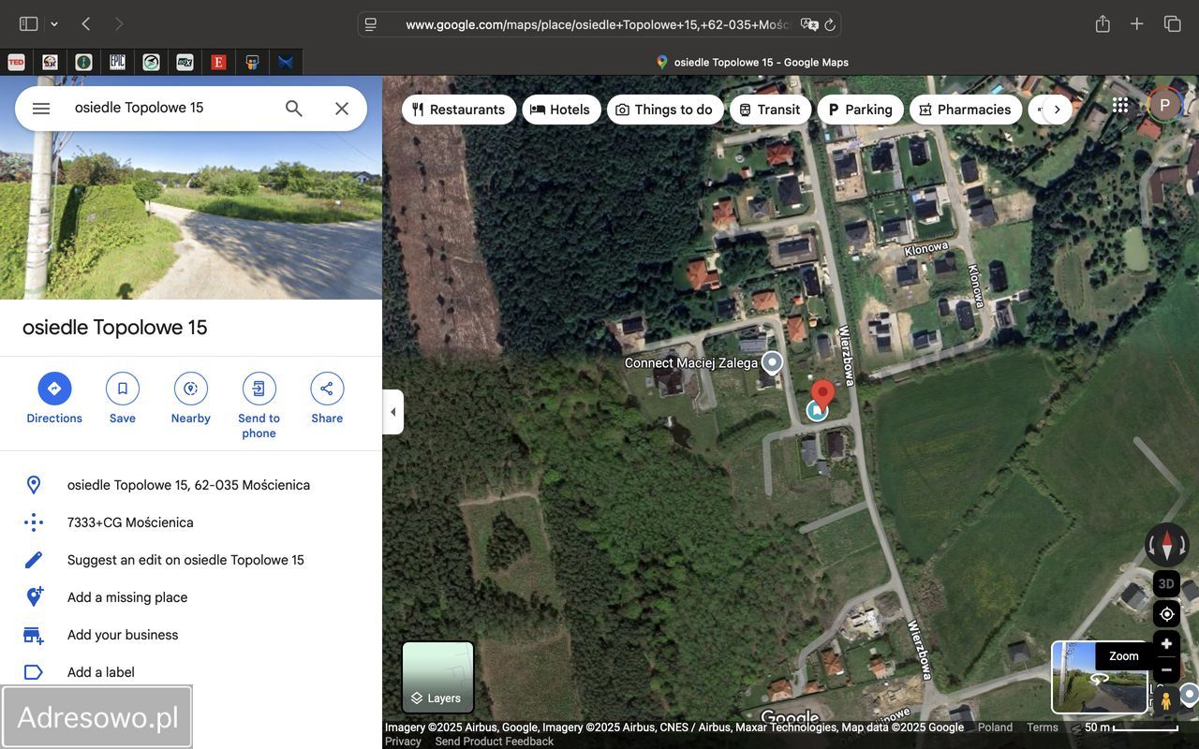Image resolution: width=1199 pixels, height=749 pixels.
Task: Select the Pharmacies chip
Action: tap(966, 110)
